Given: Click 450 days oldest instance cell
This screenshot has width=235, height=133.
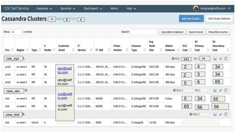Looking at the screenshot, I should [x=170, y=122].
